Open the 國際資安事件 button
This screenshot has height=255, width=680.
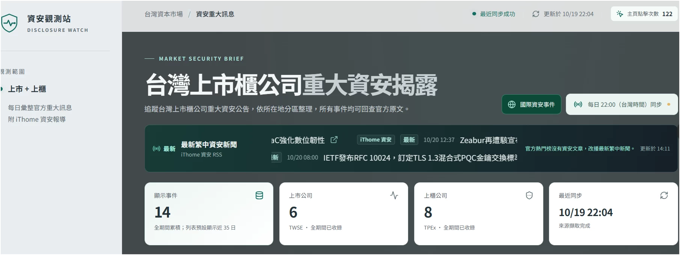coord(531,104)
